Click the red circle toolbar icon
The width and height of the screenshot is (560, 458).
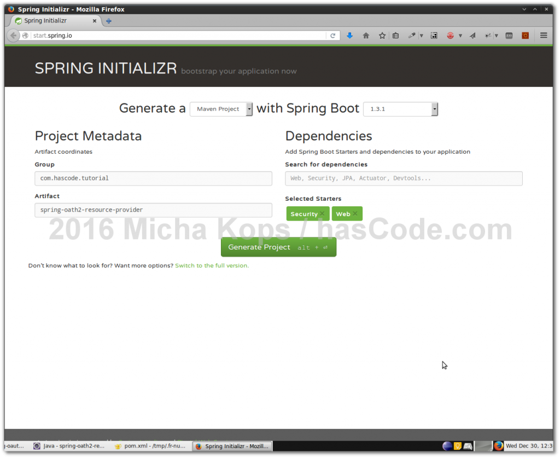[451, 35]
